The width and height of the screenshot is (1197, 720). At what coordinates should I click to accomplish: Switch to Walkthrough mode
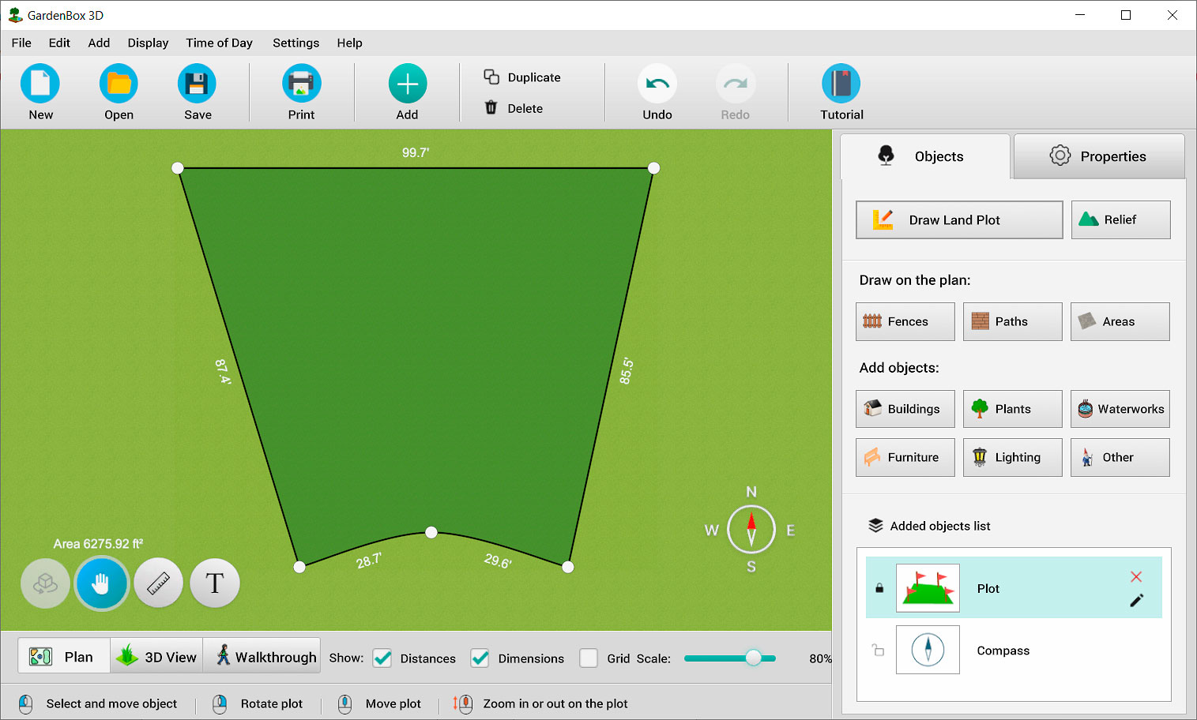coord(262,656)
